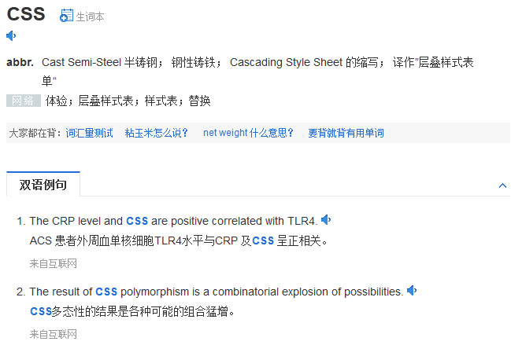Viewport: 511px width, 345px height.
Task: Play audio for the CRP level example sentence
Action: (x=326, y=220)
